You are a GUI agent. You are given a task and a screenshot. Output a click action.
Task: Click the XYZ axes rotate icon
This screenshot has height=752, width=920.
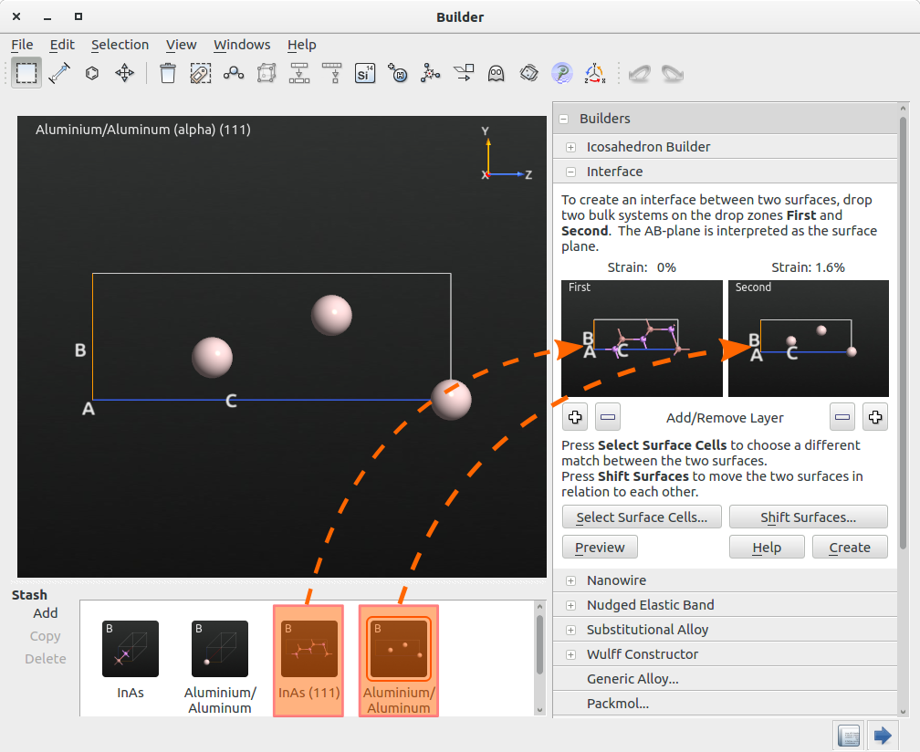pos(594,73)
